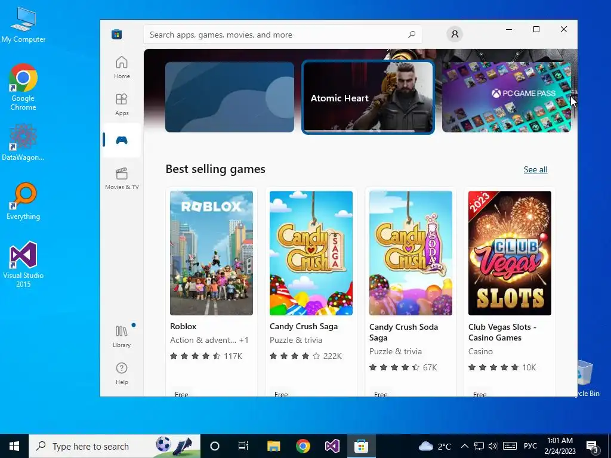This screenshot has height=458, width=611.
Task: Open the Roblox game cover image
Action: click(x=211, y=253)
